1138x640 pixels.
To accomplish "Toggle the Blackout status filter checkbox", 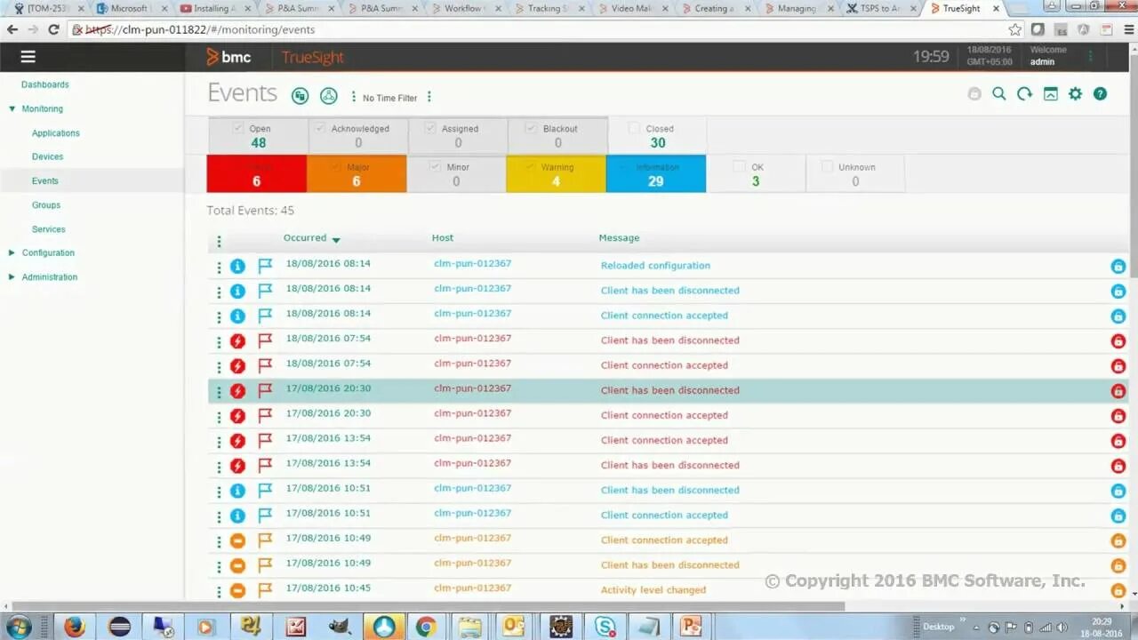I will pyautogui.click(x=531, y=128).
